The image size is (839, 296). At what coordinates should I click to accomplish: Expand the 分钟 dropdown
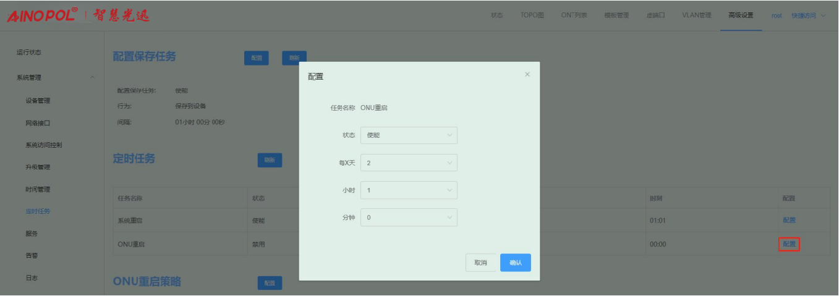(408, 218)
